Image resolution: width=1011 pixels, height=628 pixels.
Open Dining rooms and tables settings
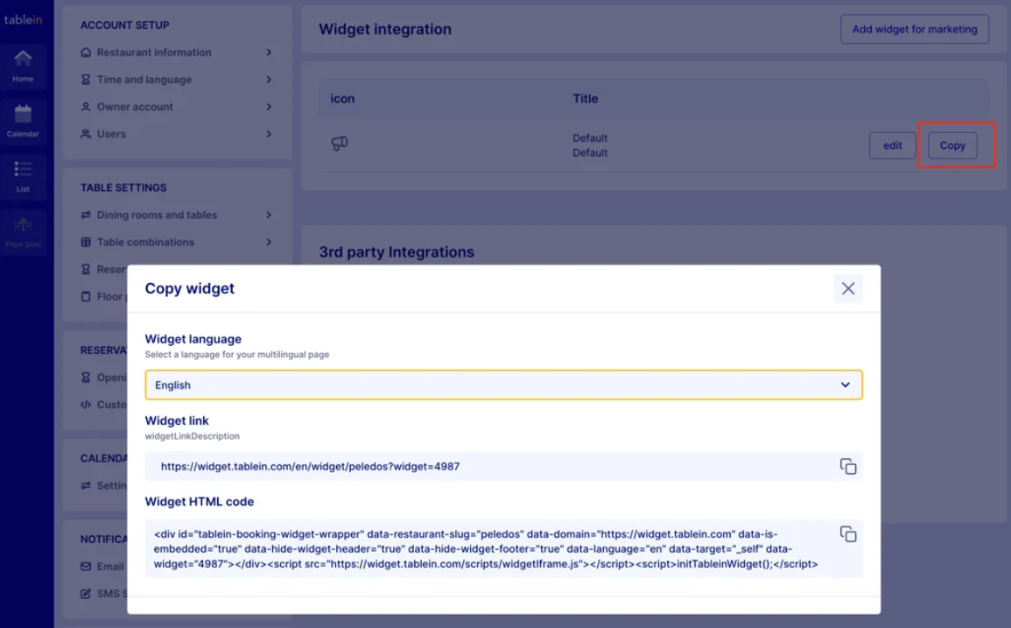[x=177, y=215]
